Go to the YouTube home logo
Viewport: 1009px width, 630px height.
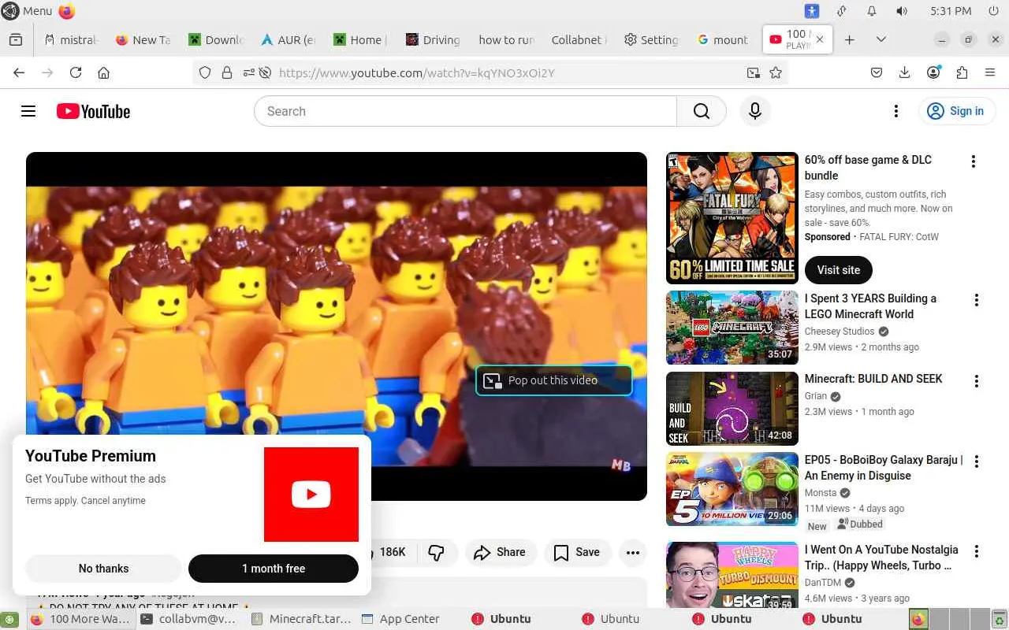click(93, 111)
